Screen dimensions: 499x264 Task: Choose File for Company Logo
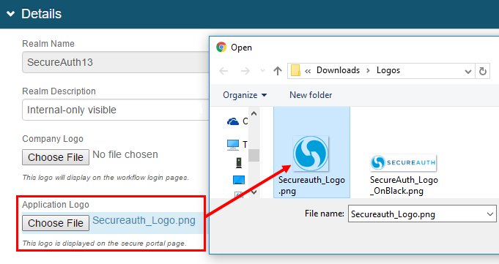pyautogui.click(x=56, y=157)
